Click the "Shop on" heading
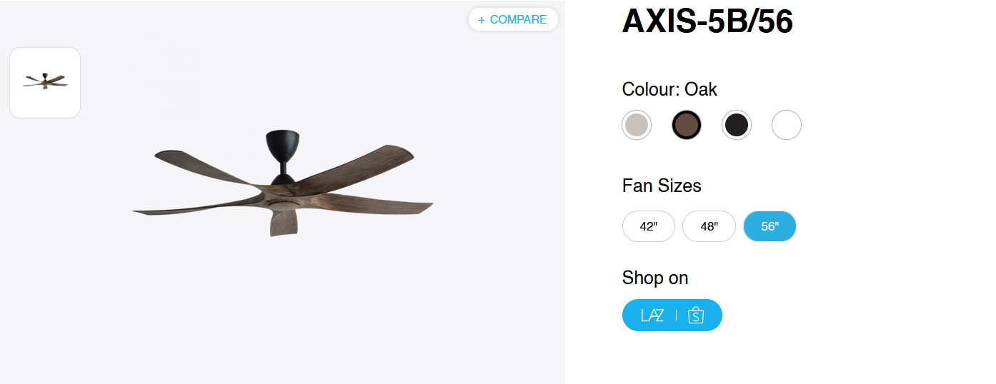This screenshot has width=996, height=384. click(655, 278)
